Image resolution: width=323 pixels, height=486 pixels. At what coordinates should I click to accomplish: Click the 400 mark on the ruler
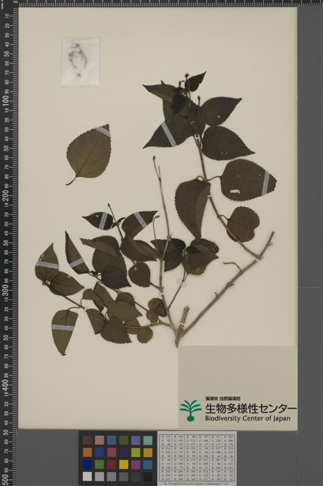(5, 384)
